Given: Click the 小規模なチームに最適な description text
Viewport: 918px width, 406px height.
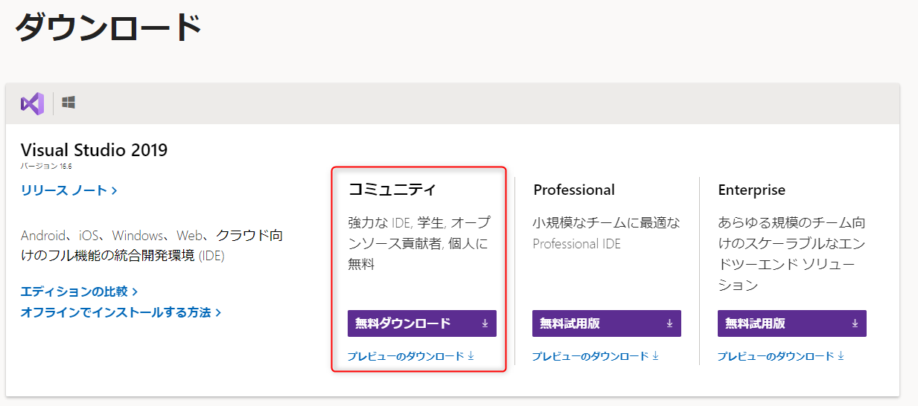Looking at the screenshot, I should pyautogui.click(x=607, y=233).
